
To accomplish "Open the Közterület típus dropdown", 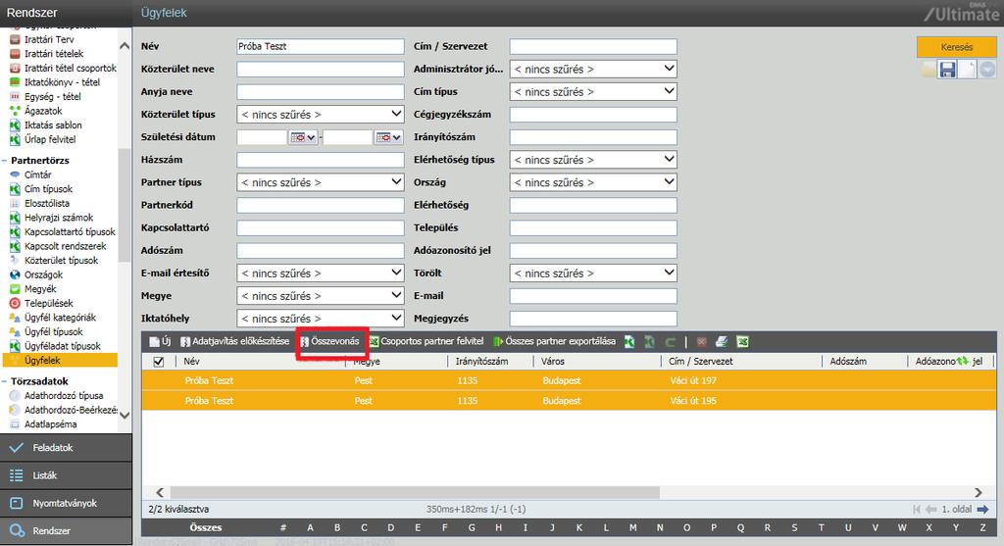I will 321,115.
